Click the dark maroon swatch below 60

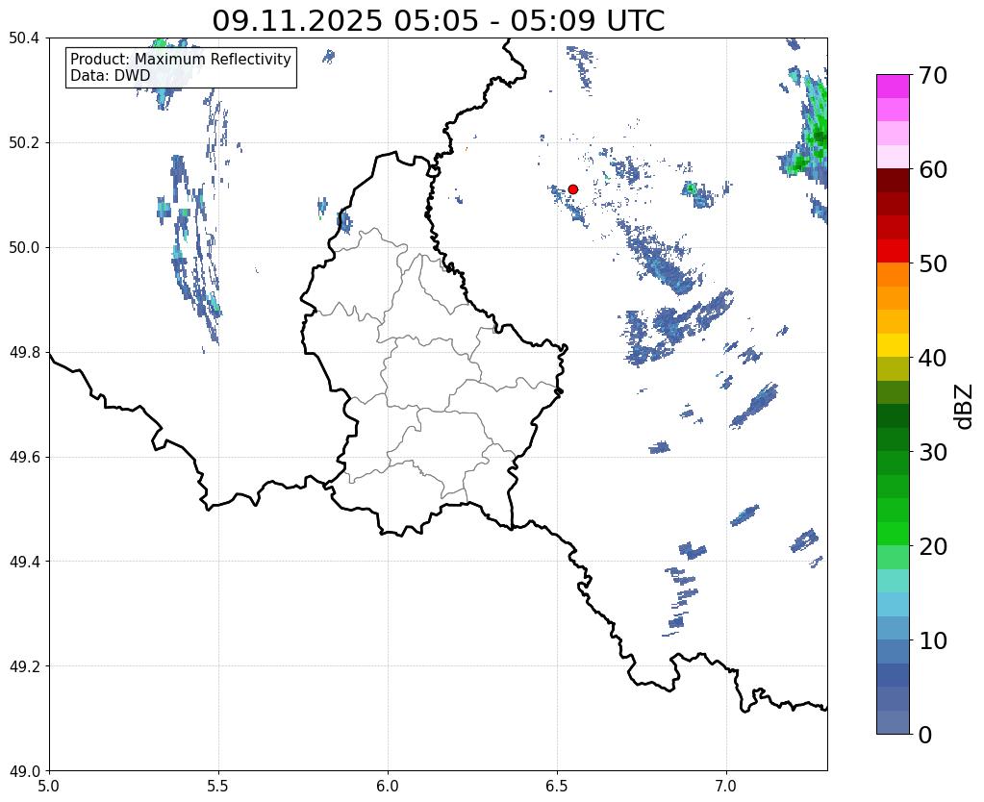893,181
